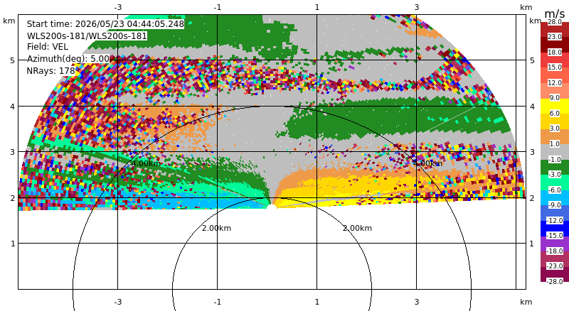The image size is (569, 311).
Task: Click the right 2.00km range ring label
Action: click(358, 228)
